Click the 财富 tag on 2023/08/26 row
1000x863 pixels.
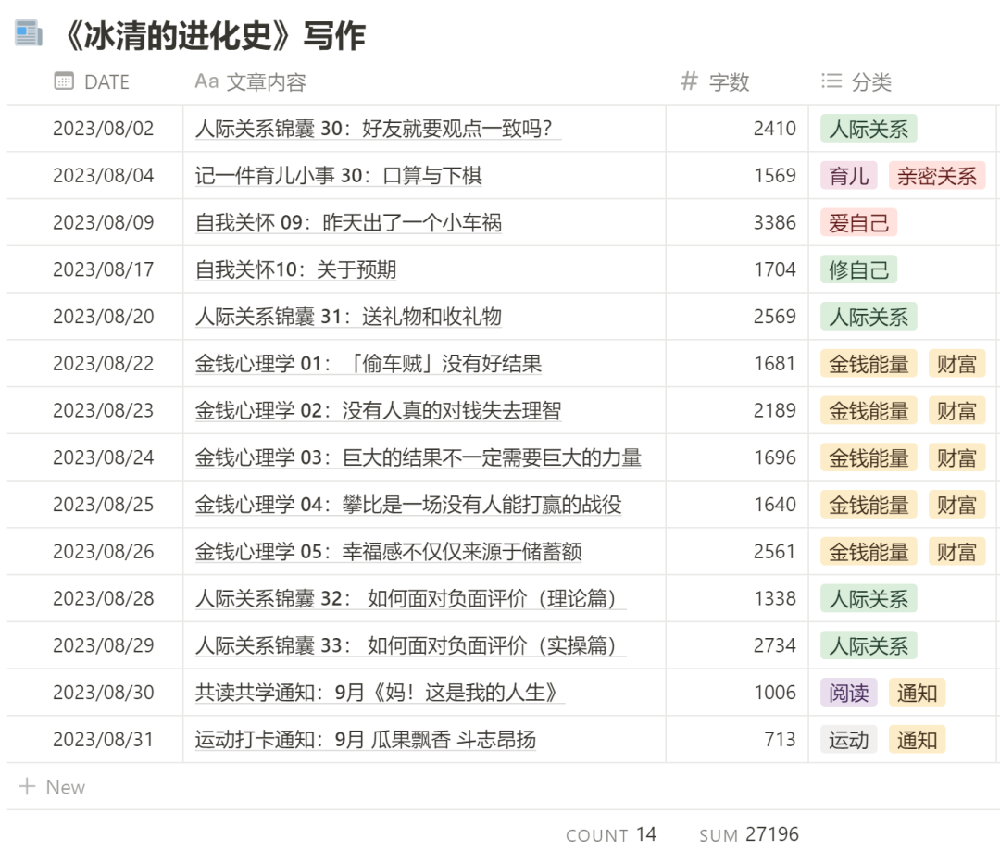[956, 552]
